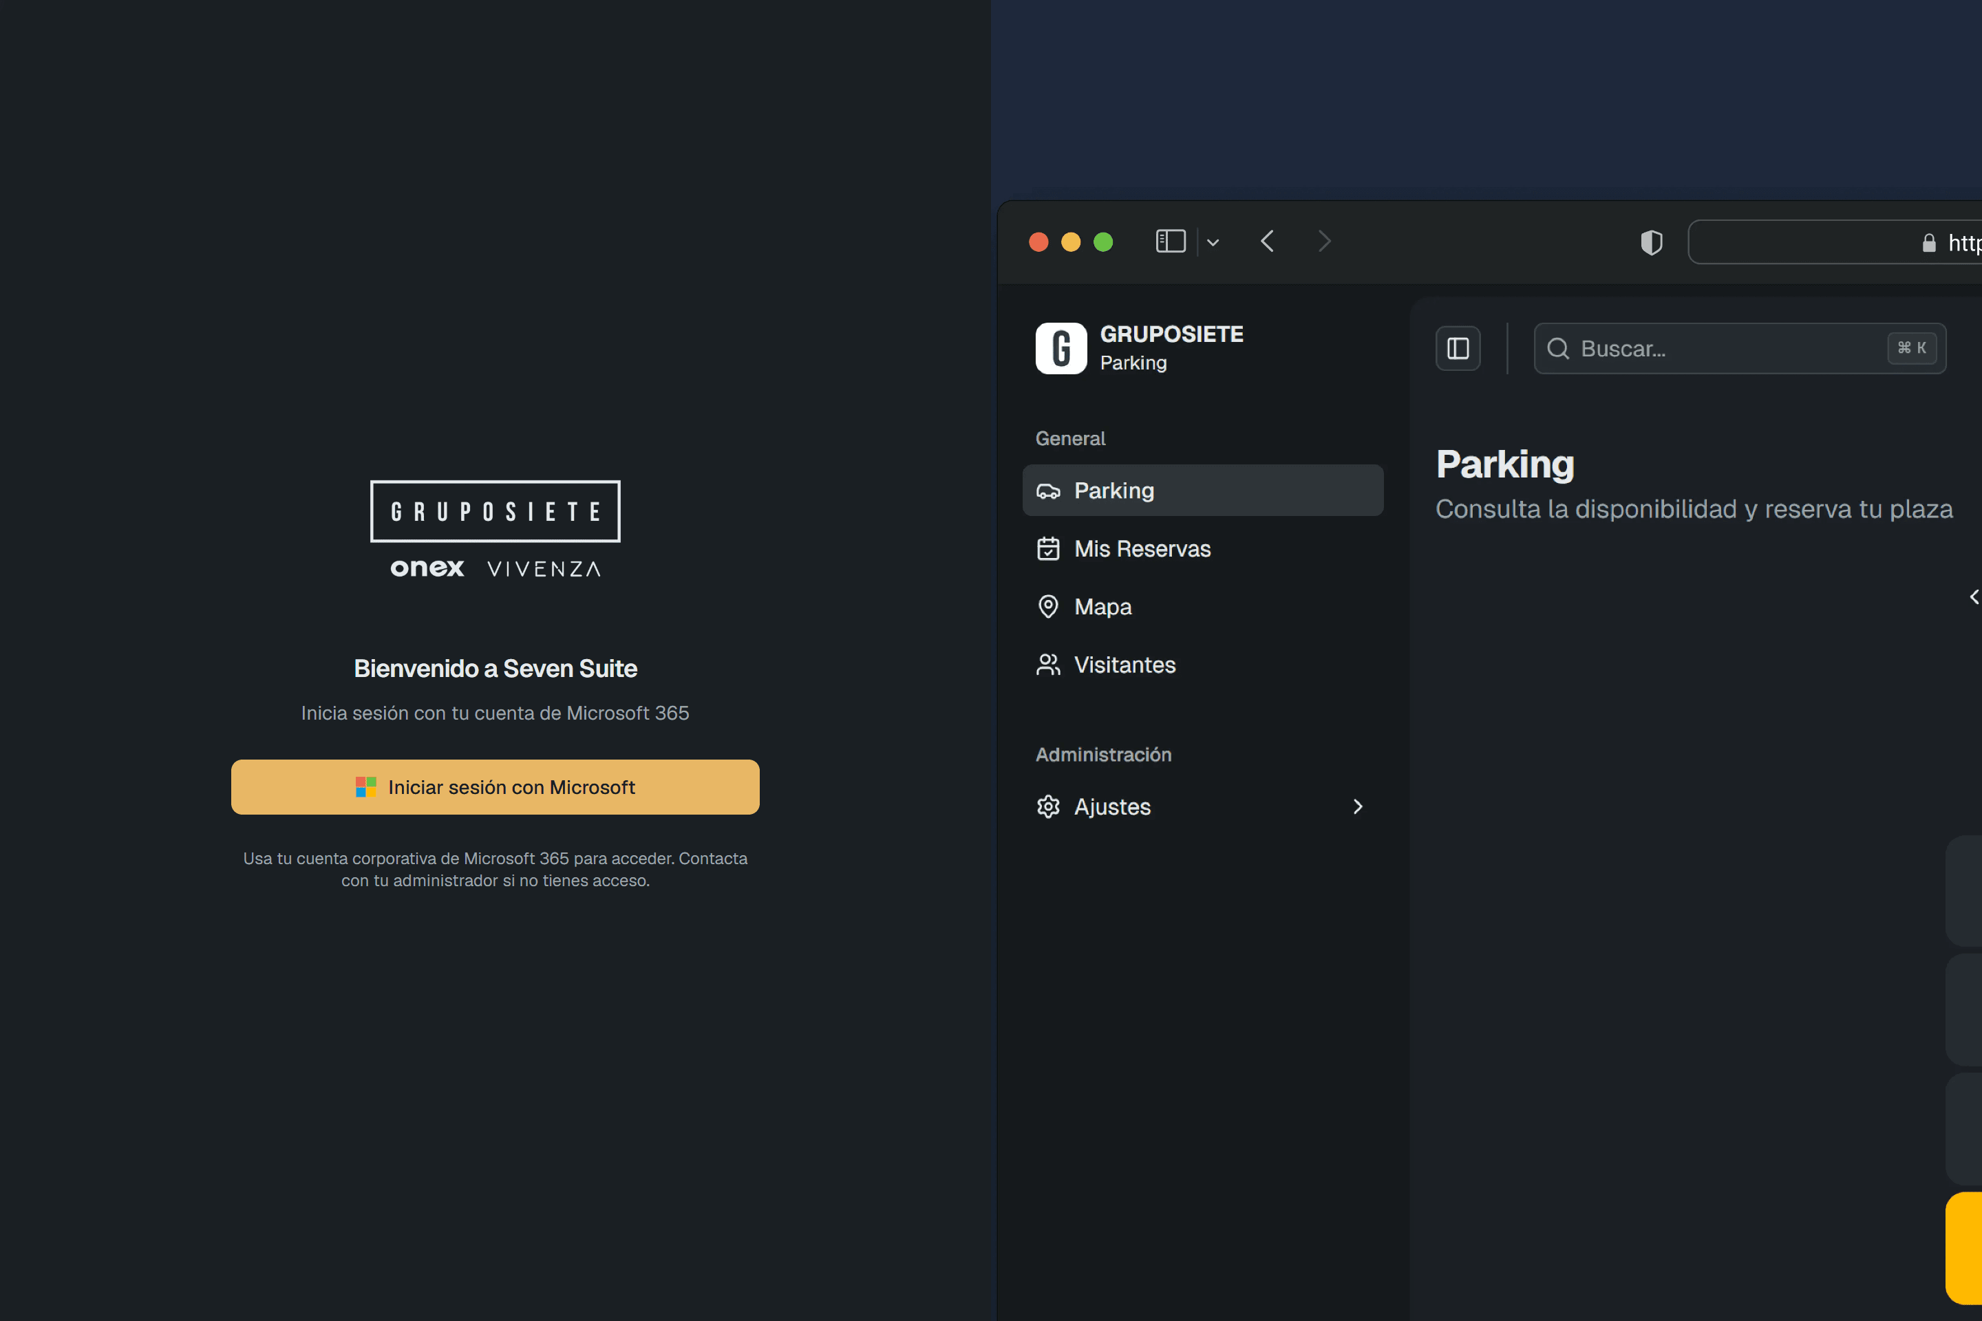Click the Microsoft logo on the sign-in button
Image resolution: width=1982 pixels, height=1321 pixels.
click(x=365, y=787)
